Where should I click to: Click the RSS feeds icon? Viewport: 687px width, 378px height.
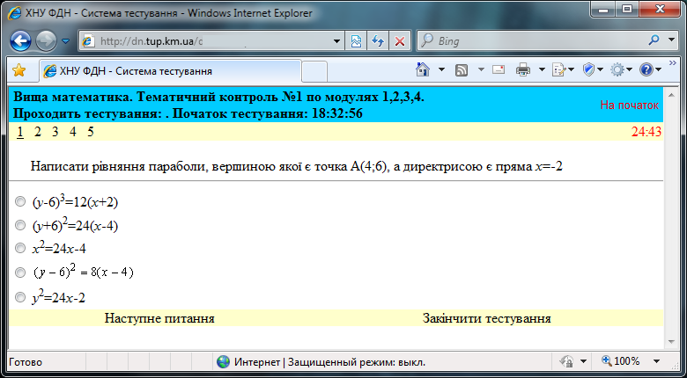click(x=461, y=70)
